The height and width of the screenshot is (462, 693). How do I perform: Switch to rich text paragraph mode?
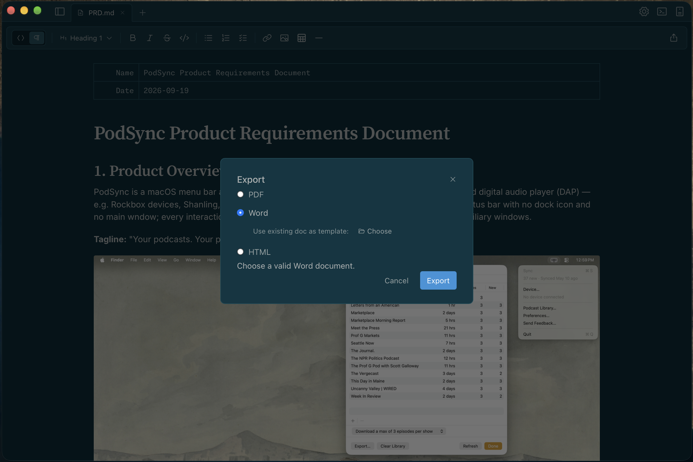click(x=37, y=38)
